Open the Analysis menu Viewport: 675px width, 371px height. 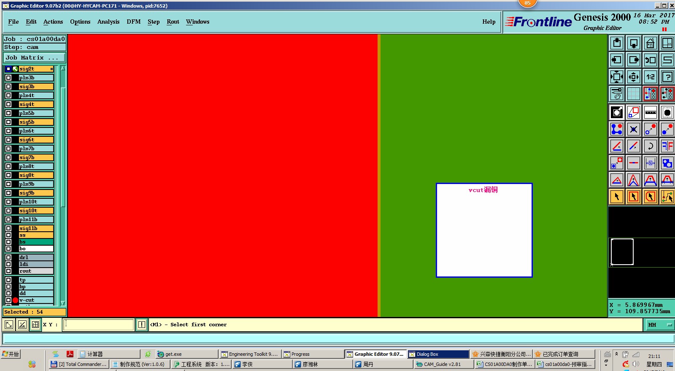pyautogui.click(x=108, y=22)
